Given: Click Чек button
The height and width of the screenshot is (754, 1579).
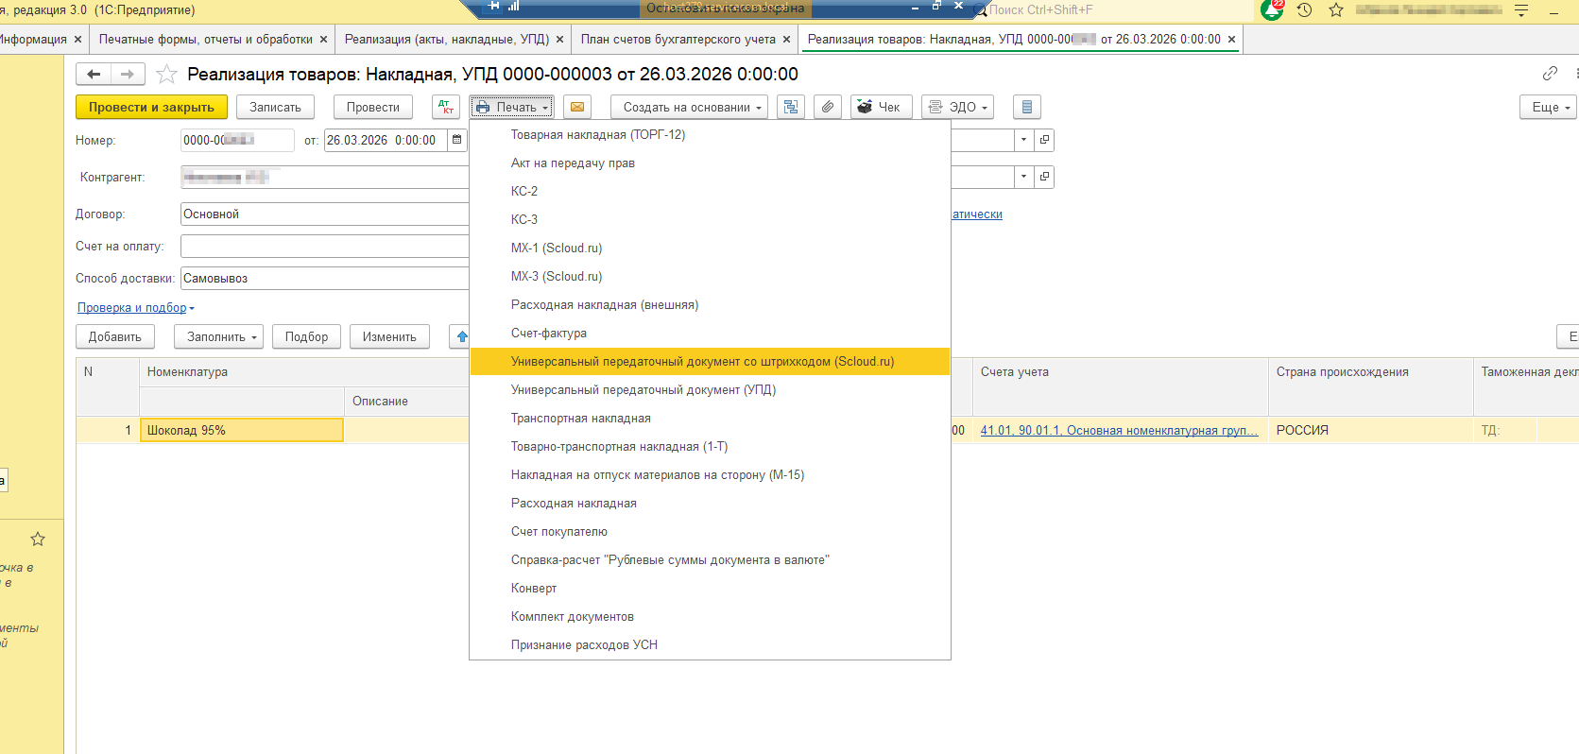Looking at the screenshot, I should pyautogui.click(x=881, y=107).
